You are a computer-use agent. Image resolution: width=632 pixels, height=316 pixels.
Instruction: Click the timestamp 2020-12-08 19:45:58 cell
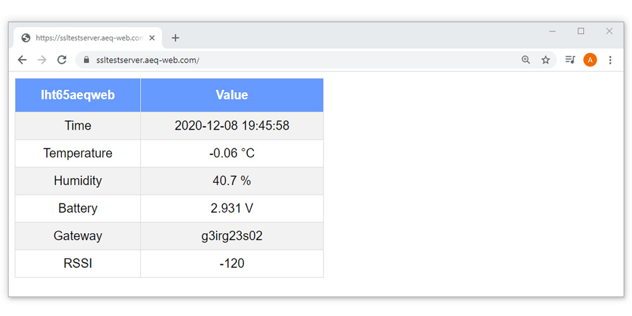[x=232, y=126]
